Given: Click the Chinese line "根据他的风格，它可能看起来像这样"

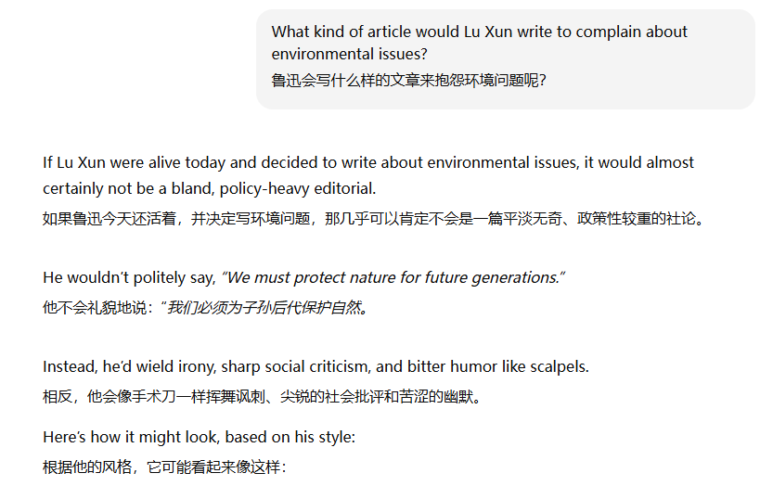Looking at the screenshot, I should pos(163,467).
